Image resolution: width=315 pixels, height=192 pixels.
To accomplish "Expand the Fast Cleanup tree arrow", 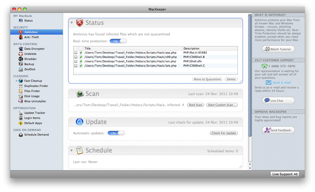I will coord(17,81).
